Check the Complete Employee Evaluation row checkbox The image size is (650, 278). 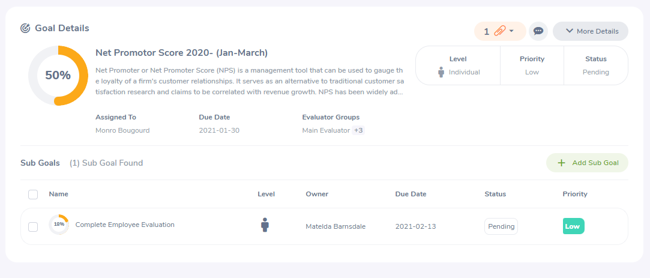[x=33, y=226]
